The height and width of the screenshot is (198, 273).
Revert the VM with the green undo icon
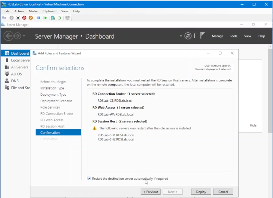(x=60, y=18)
